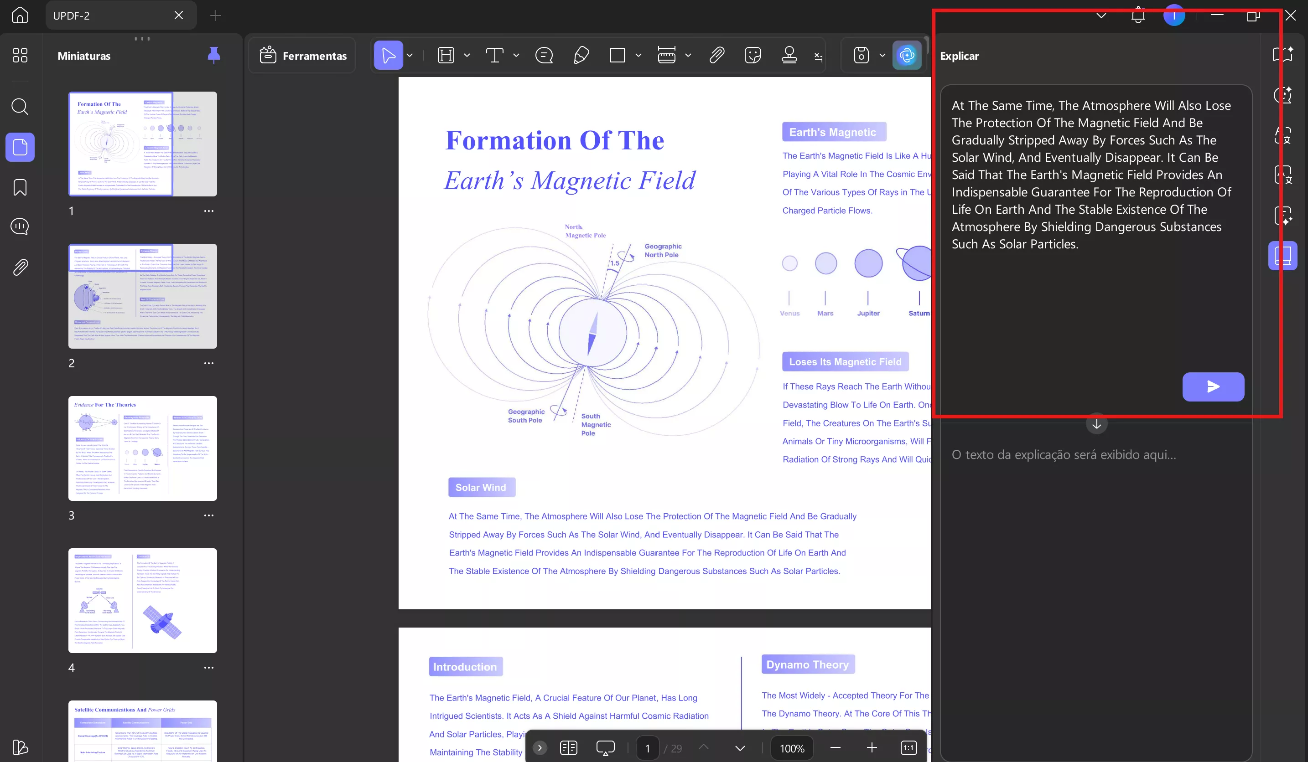Toggle the 1:1 actual size view

908,747
